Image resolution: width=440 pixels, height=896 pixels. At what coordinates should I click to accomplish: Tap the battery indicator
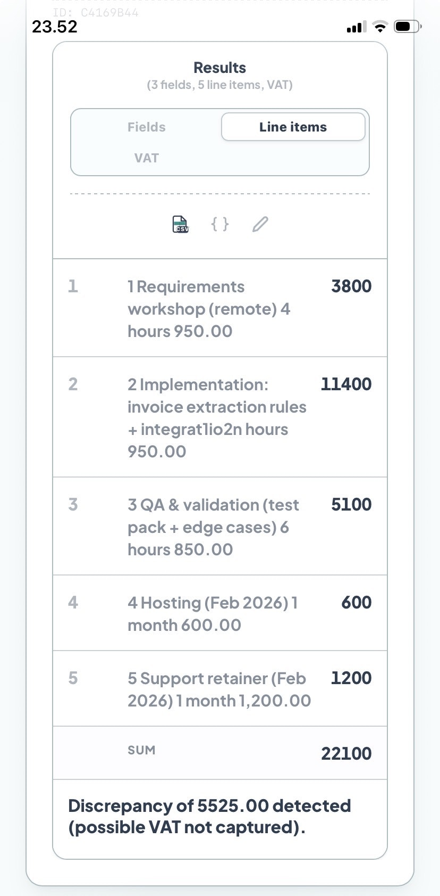[406, 26]
